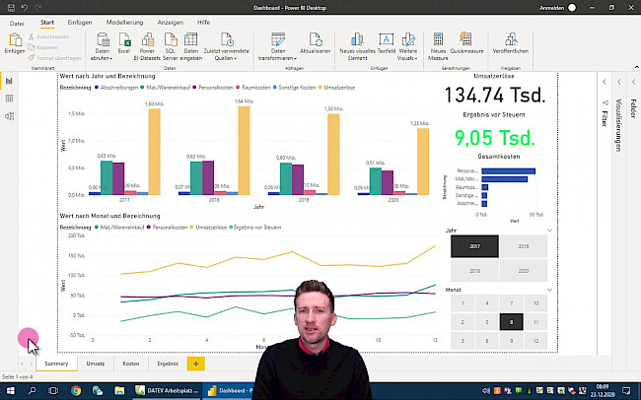Toggle month 8 slicer tile
This screenshot has width=641, height=400.
click(511, 322)
